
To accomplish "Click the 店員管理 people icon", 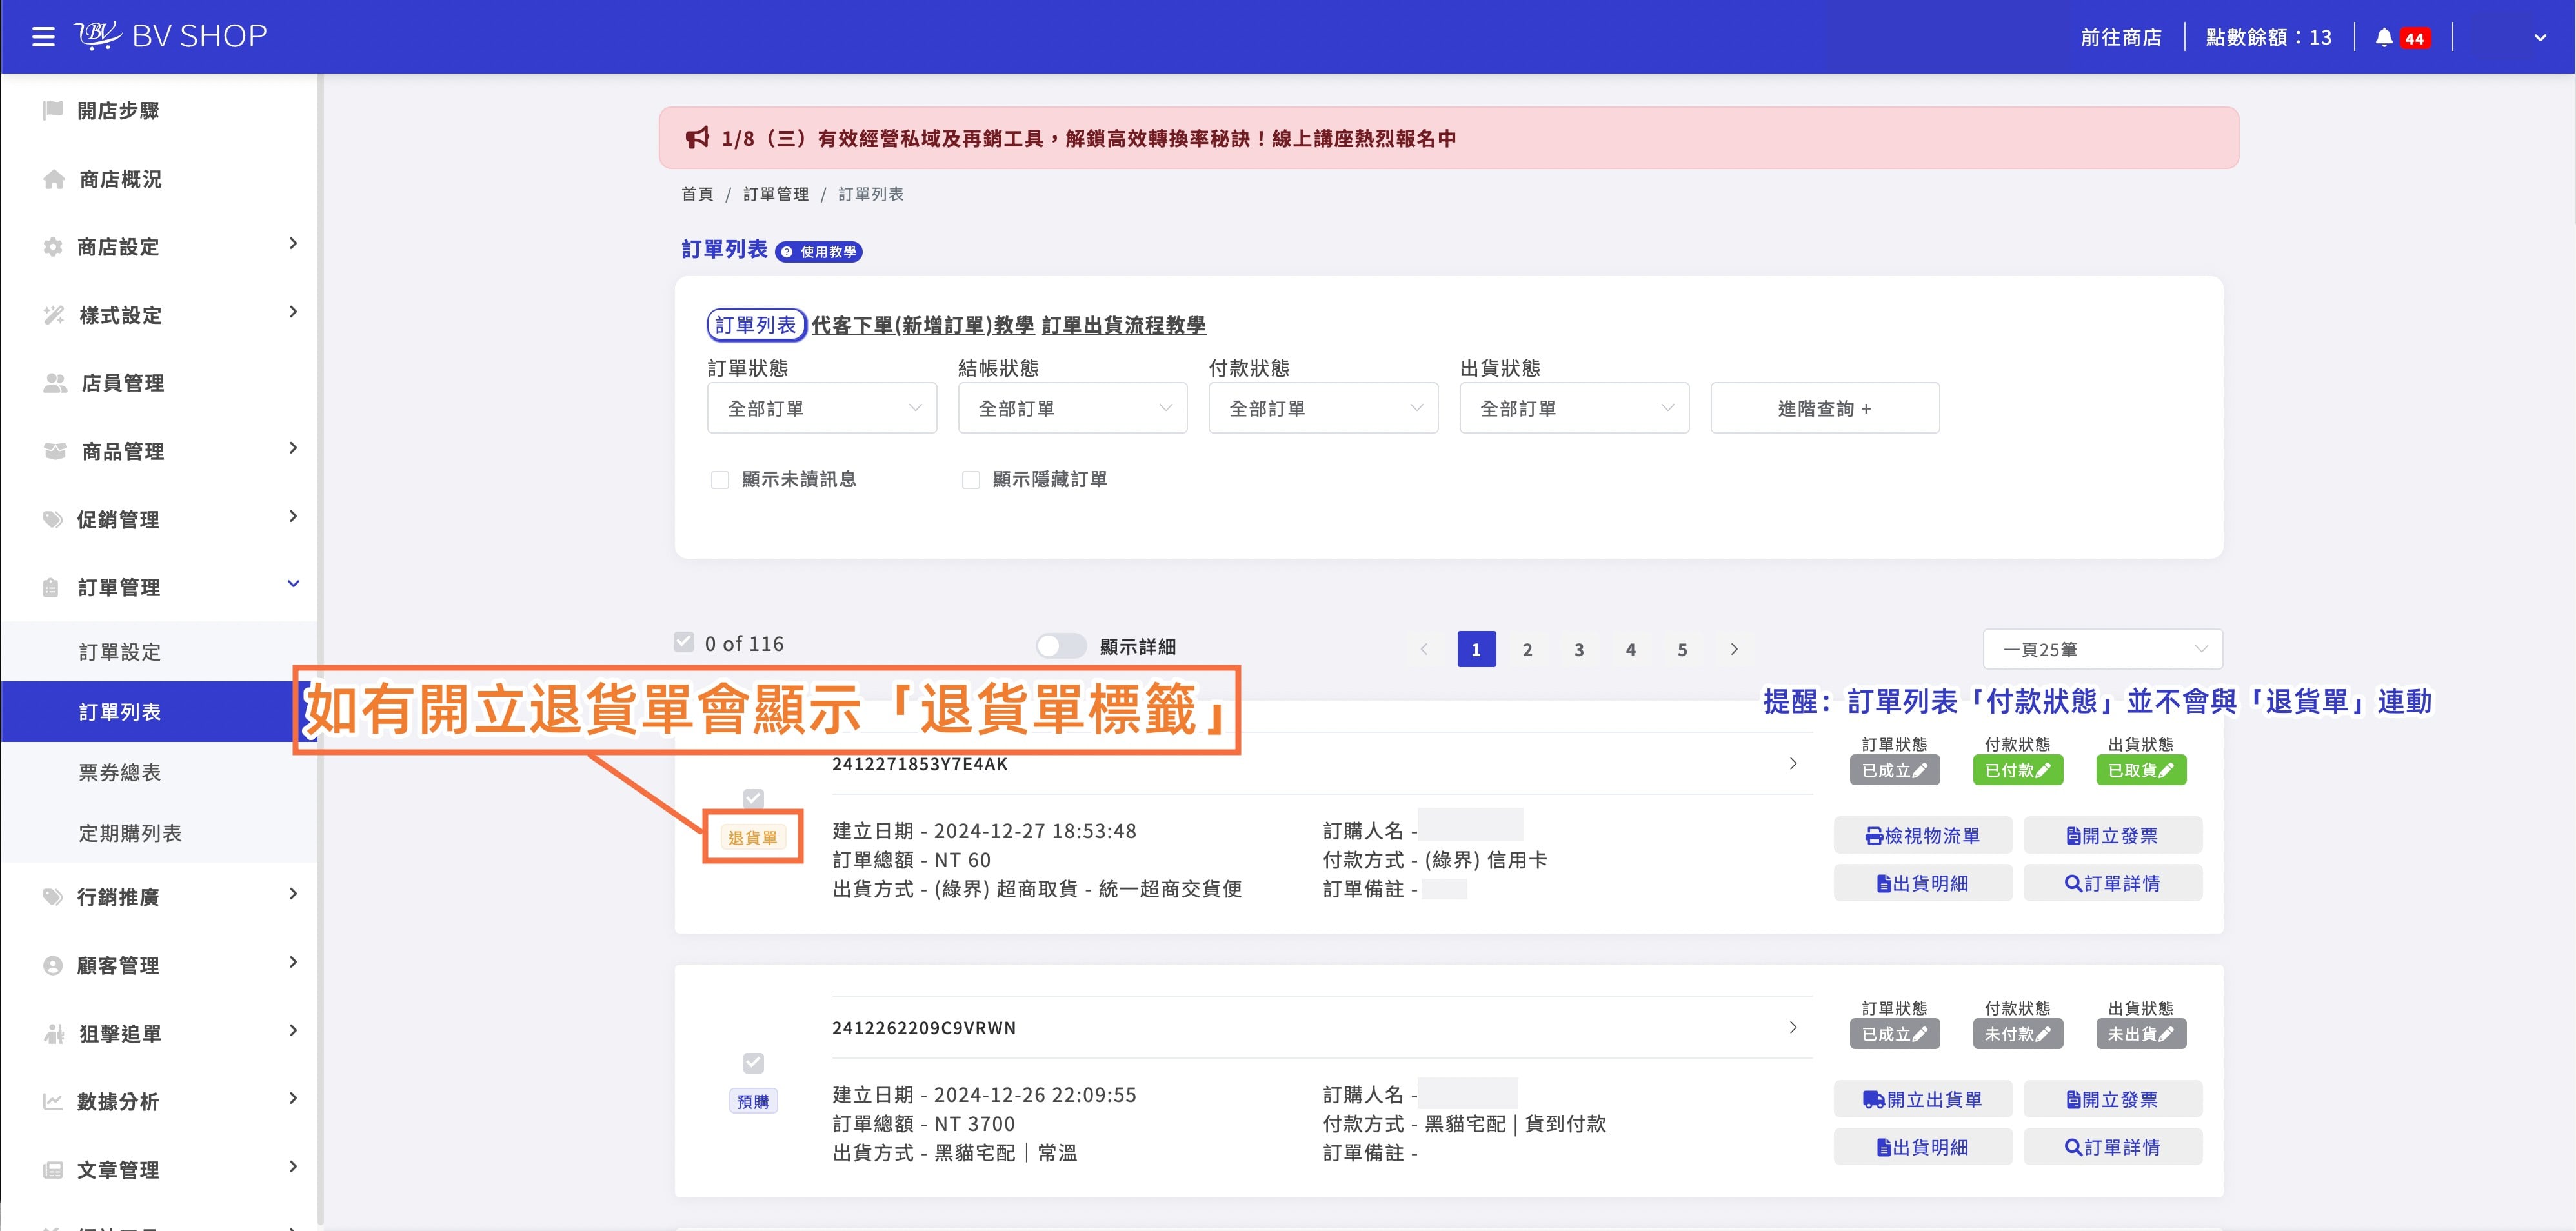I will tap(55, 383).
